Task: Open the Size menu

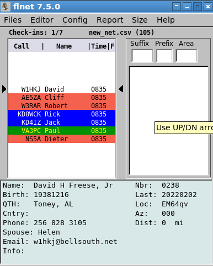Action: [140, 20]
